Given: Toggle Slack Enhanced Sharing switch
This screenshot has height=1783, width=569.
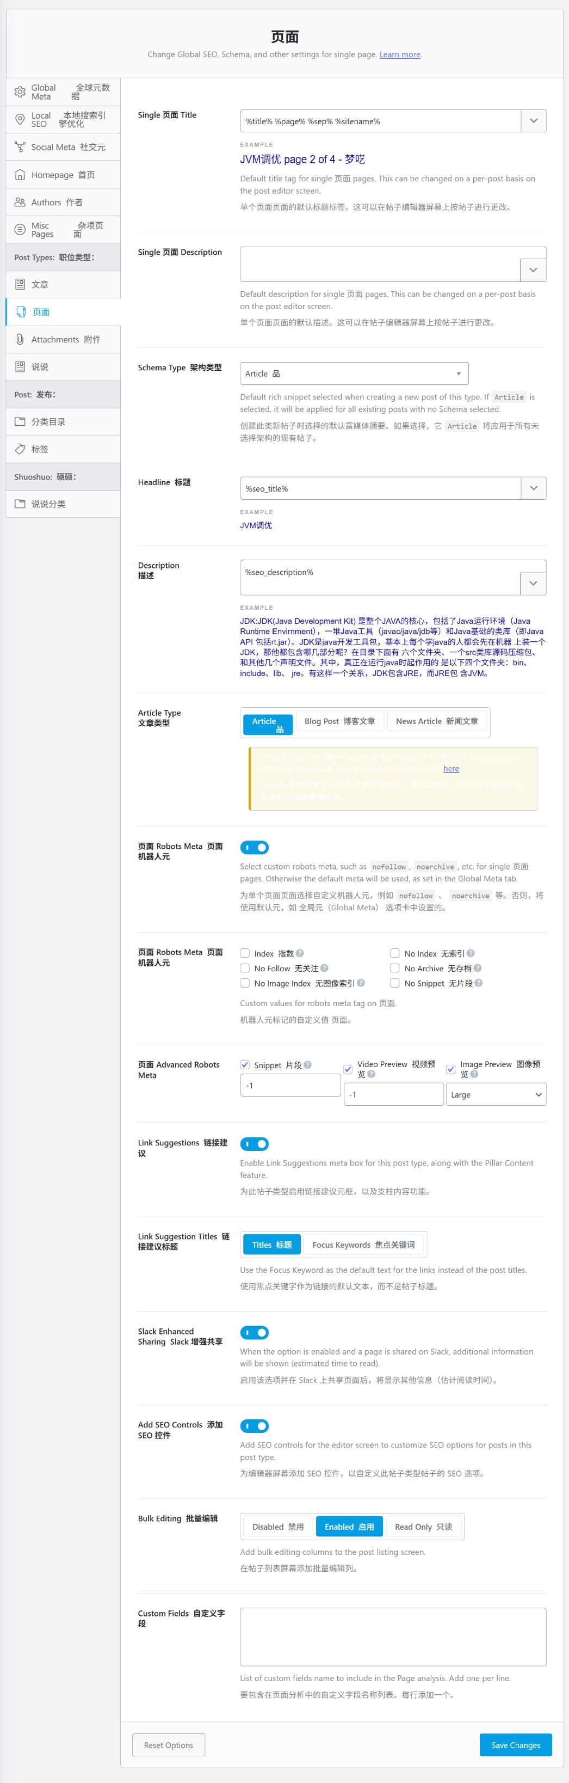Looking at the screenshot, I should (x=255, y=1332).
